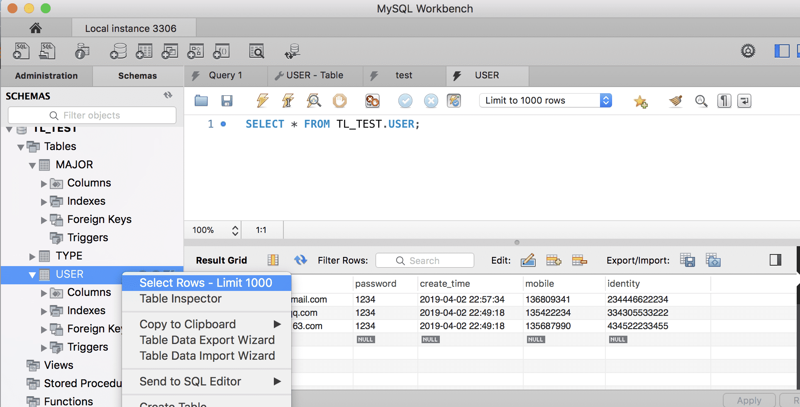Open the Limit to 1000 rows dropdown
Screen dimensions: 800x407
(x=606, y=100)
